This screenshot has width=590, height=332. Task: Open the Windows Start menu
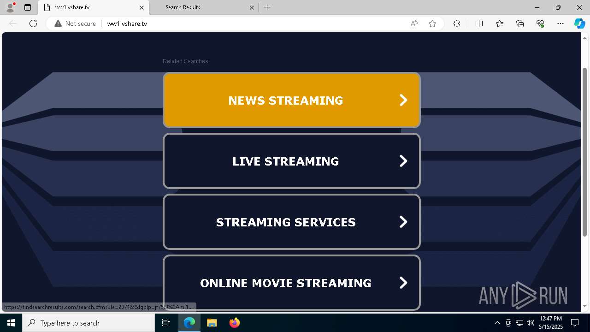tap(11, 323)
